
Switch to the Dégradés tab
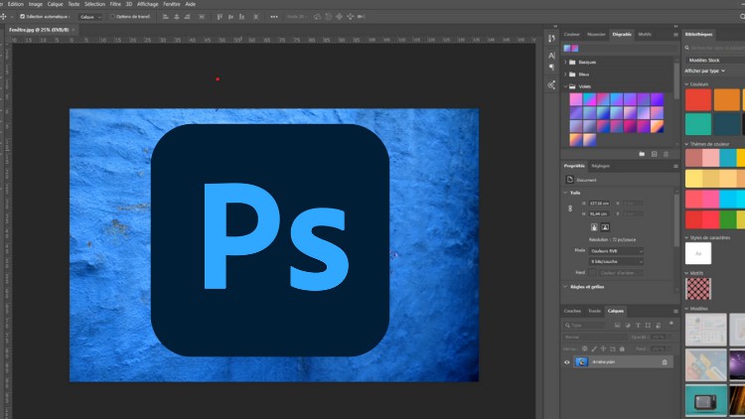pyautogui.click(x=622, y=34)
